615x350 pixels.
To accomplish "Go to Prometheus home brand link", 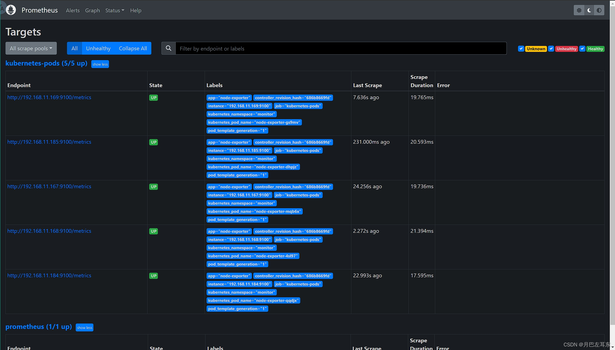I will pyautogui.click(x=40, y=10).
